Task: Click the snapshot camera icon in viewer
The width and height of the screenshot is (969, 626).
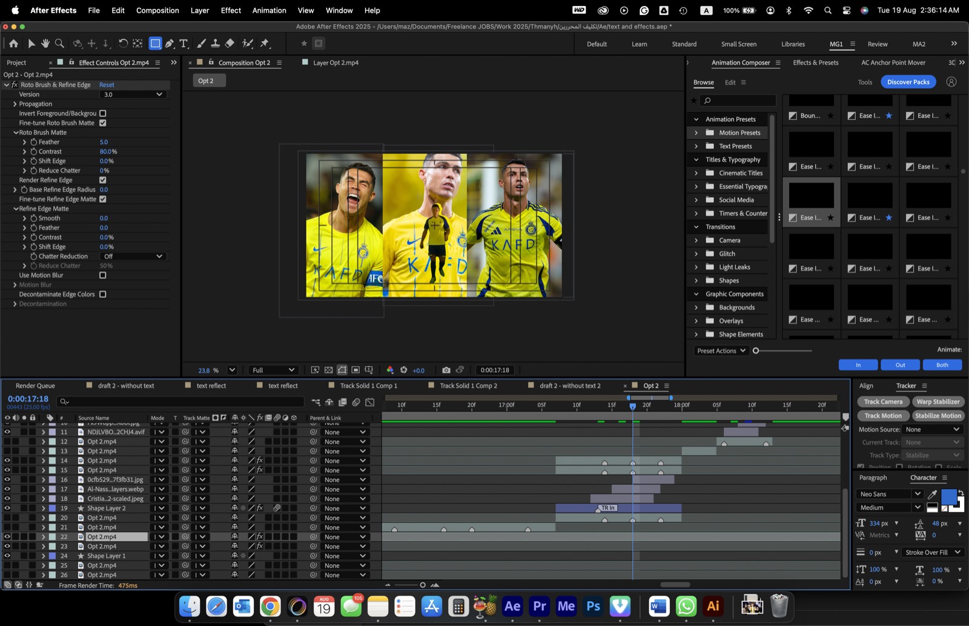Action: point(446,370)
